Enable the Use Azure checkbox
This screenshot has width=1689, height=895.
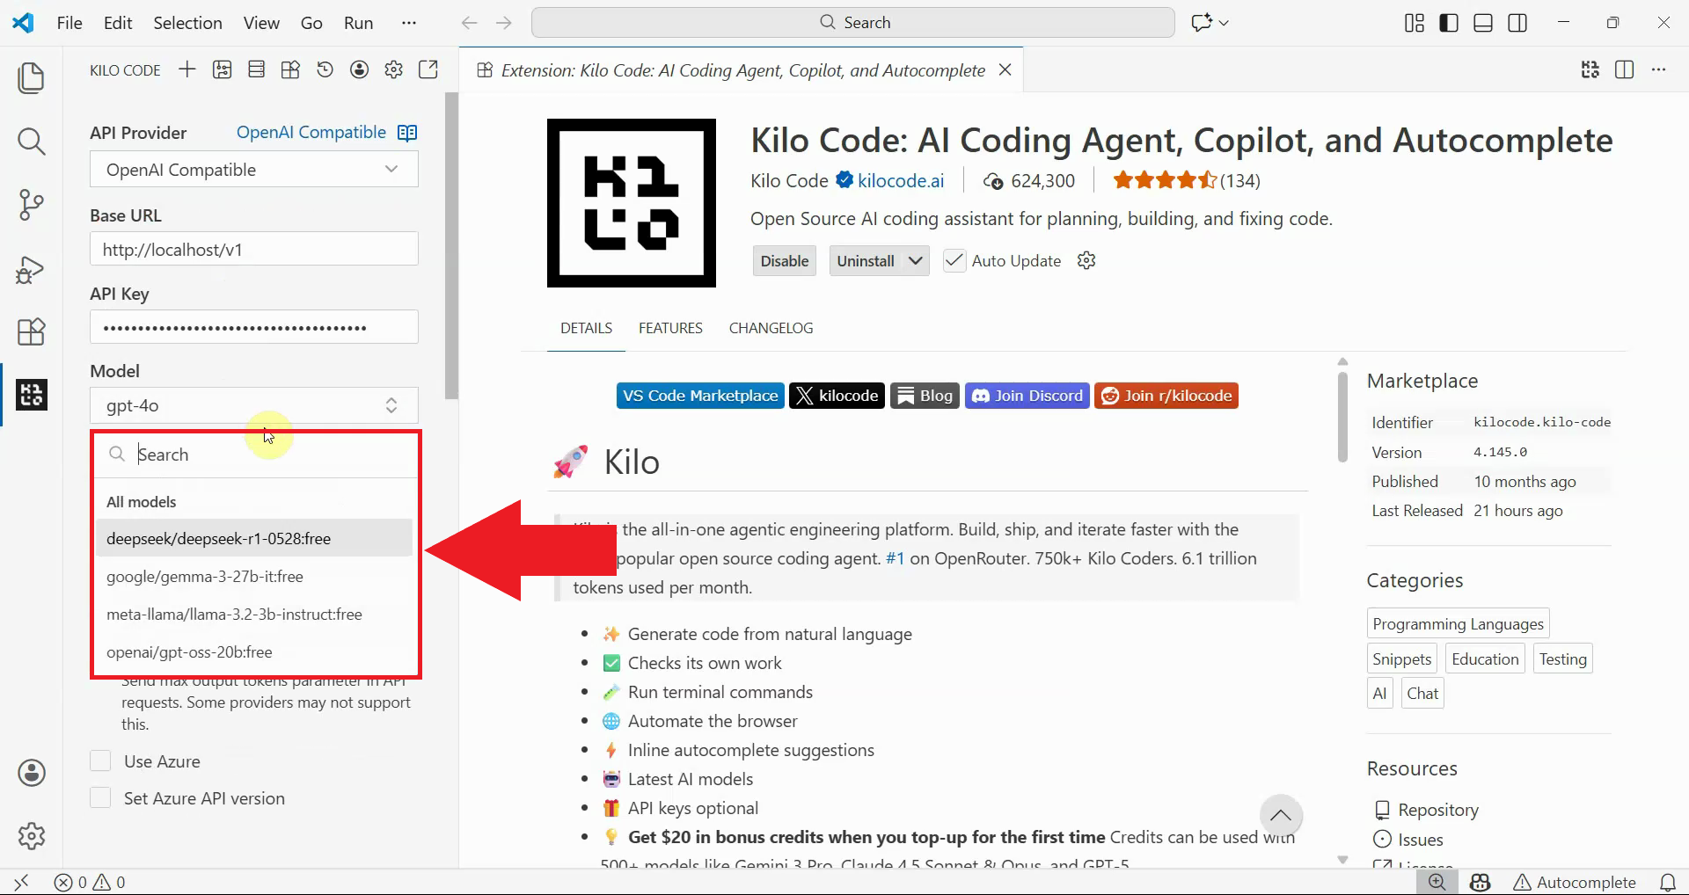(x=101, y=761)
